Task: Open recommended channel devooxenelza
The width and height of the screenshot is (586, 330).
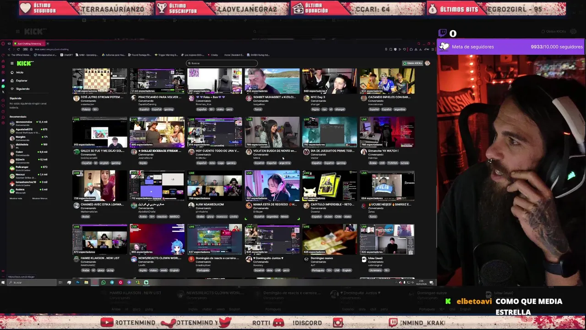Action: coord(28,123)
